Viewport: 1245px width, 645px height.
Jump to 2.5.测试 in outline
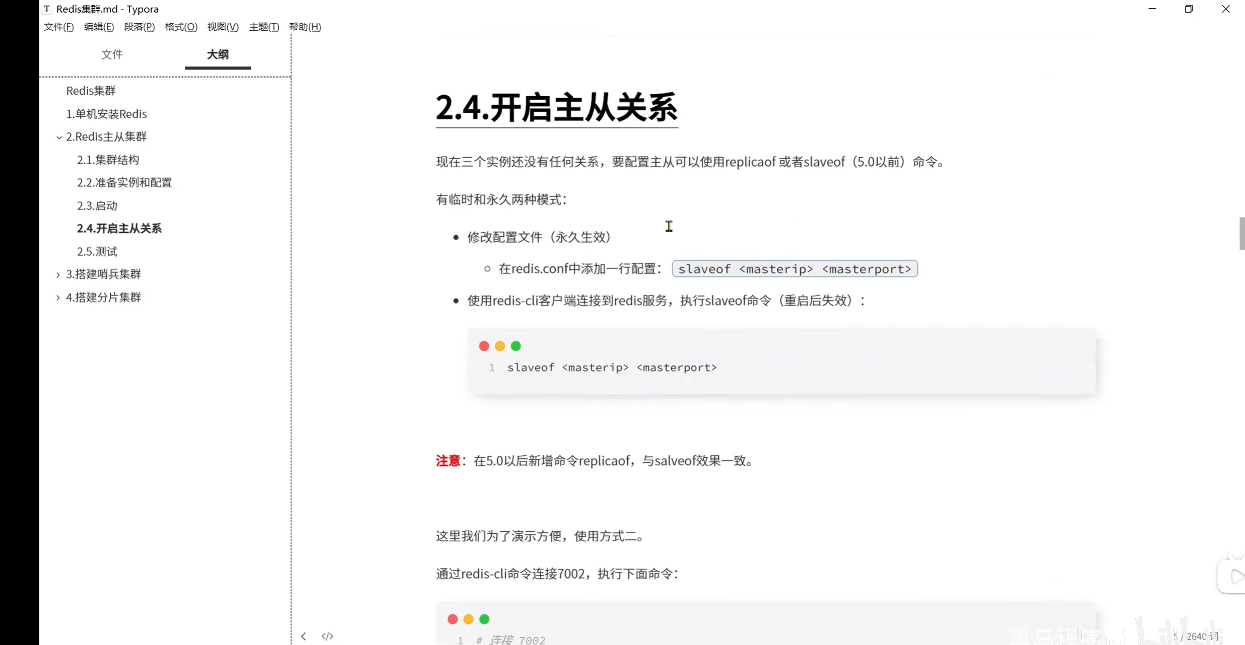[x=97, y=251]
